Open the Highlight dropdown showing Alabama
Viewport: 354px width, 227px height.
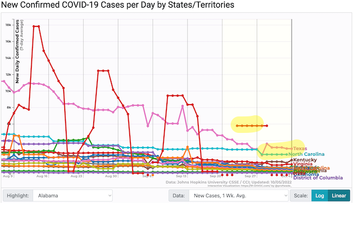[73, 195]
